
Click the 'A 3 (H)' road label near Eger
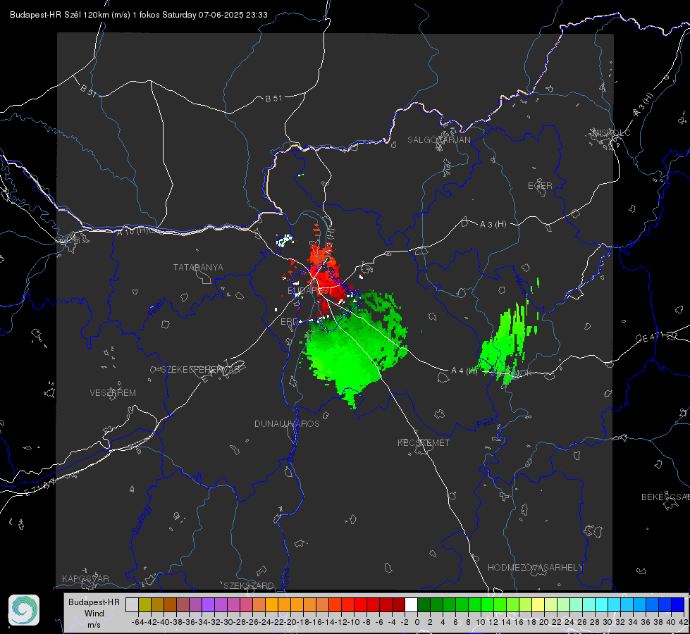(493, 225)
